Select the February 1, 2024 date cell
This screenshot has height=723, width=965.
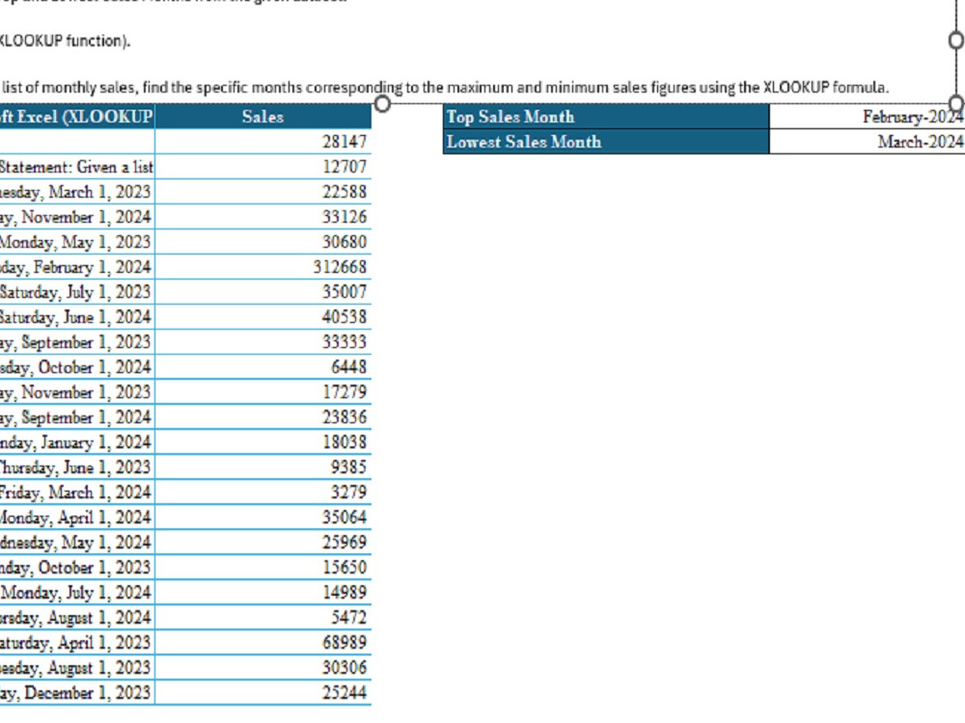tap(77, 267)
